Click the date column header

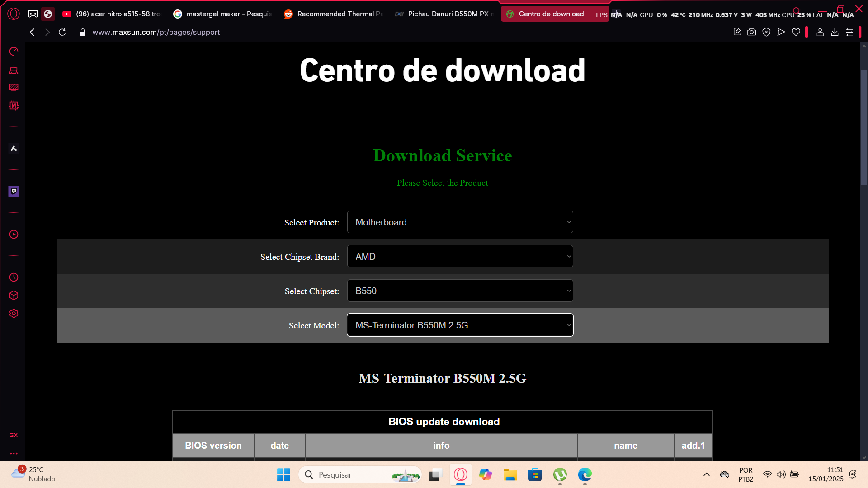pyautogui.click(x=280, y=446)
